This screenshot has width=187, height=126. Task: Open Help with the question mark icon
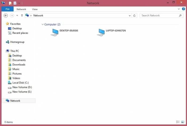(184, 9)
